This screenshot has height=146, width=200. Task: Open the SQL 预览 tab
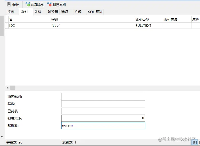point(95,12)
